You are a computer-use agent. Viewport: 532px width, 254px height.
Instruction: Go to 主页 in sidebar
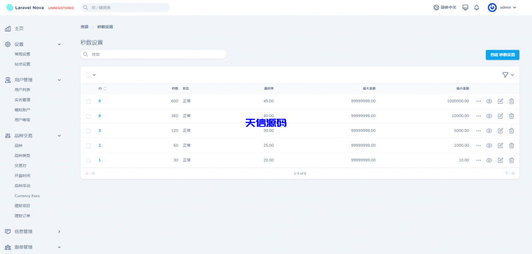19,29
